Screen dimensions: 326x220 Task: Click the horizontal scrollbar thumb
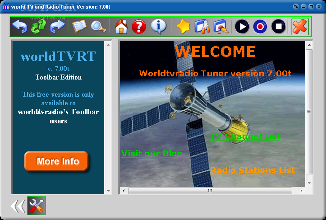pos(210,191)
